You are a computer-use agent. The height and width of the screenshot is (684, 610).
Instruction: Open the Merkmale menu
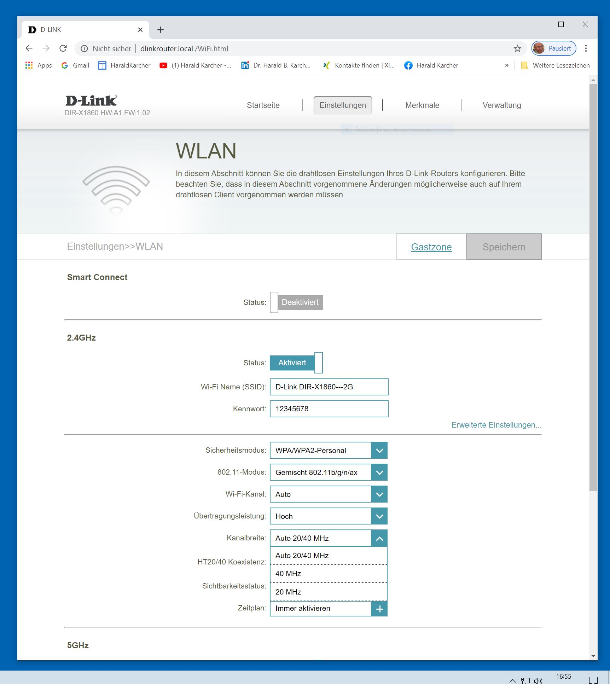(422, 105)
